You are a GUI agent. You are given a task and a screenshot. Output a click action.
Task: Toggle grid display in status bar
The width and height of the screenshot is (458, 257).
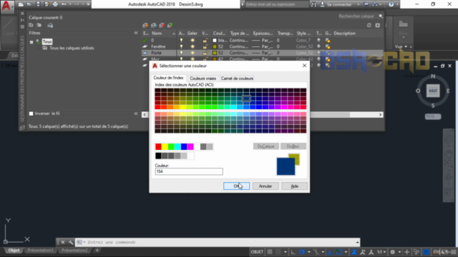coord(270,252)
